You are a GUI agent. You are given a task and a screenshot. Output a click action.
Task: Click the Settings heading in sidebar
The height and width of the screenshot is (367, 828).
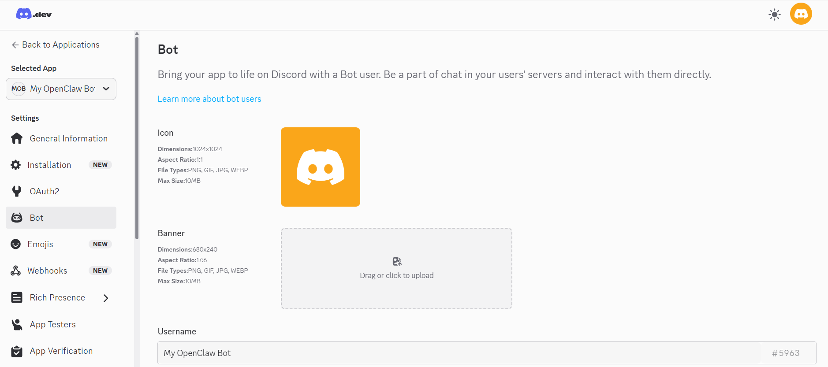(25, 118)
